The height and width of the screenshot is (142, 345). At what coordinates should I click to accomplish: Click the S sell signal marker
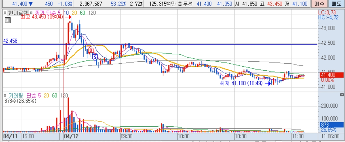[x=95, y=57]
